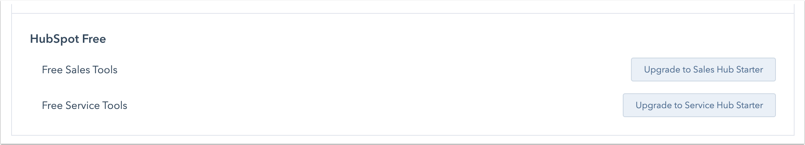The height and width of the screenshot is (145, 805).
Task: Click the Upgrade to Sales Hub Starter button
Action: coord(703,70)
